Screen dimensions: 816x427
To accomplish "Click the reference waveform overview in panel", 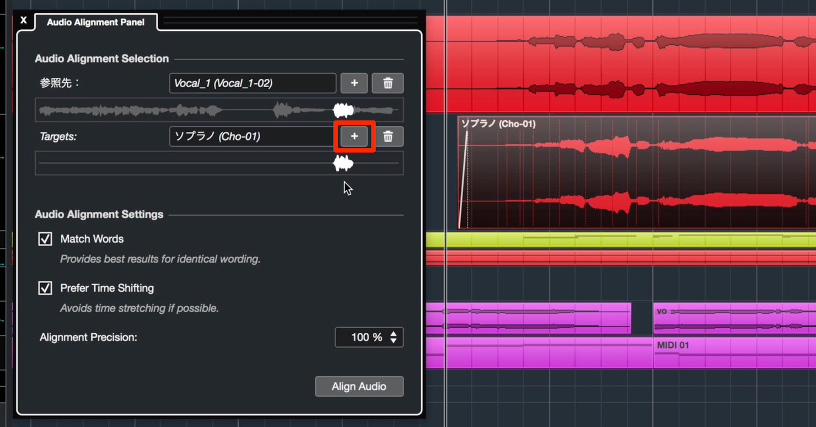I will [x=219, y=110].
